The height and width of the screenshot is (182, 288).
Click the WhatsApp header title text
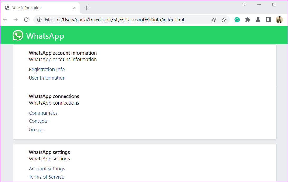[x=45, y=36]
